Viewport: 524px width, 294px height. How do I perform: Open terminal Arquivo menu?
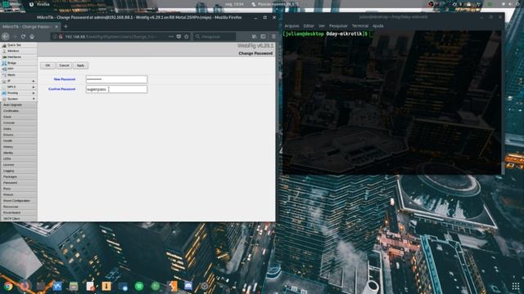[x=291, y=25]
